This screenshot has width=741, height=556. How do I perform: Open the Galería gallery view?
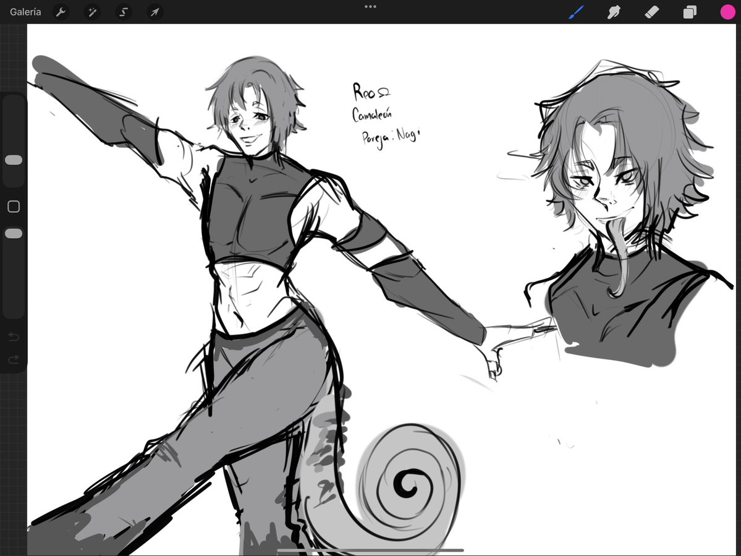pos(25,12)
